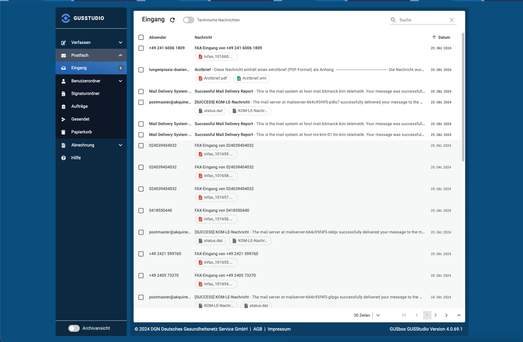Viewport: 523px width, 342px height.
Task: Sort by Datum column arrow
Action: point(434,37)
